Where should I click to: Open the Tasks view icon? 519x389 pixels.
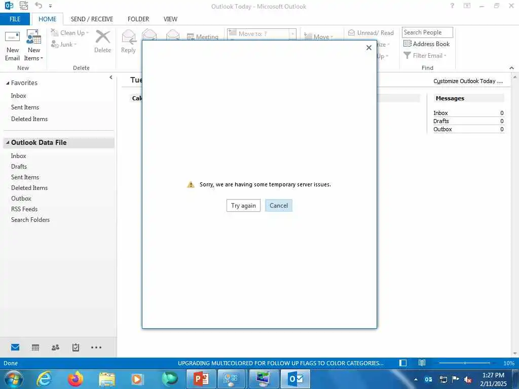[76, 347]
